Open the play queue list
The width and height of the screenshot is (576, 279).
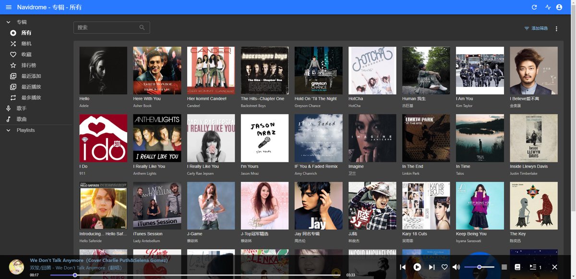[535, 267]
